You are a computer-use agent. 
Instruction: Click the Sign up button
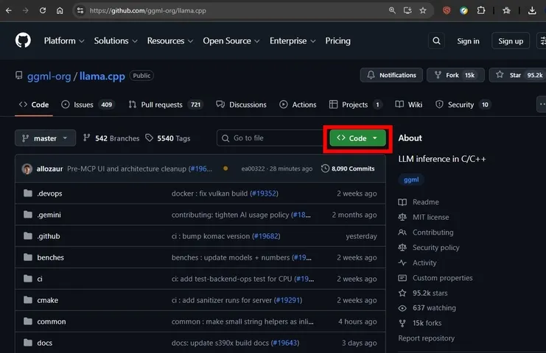click(511, 41)
